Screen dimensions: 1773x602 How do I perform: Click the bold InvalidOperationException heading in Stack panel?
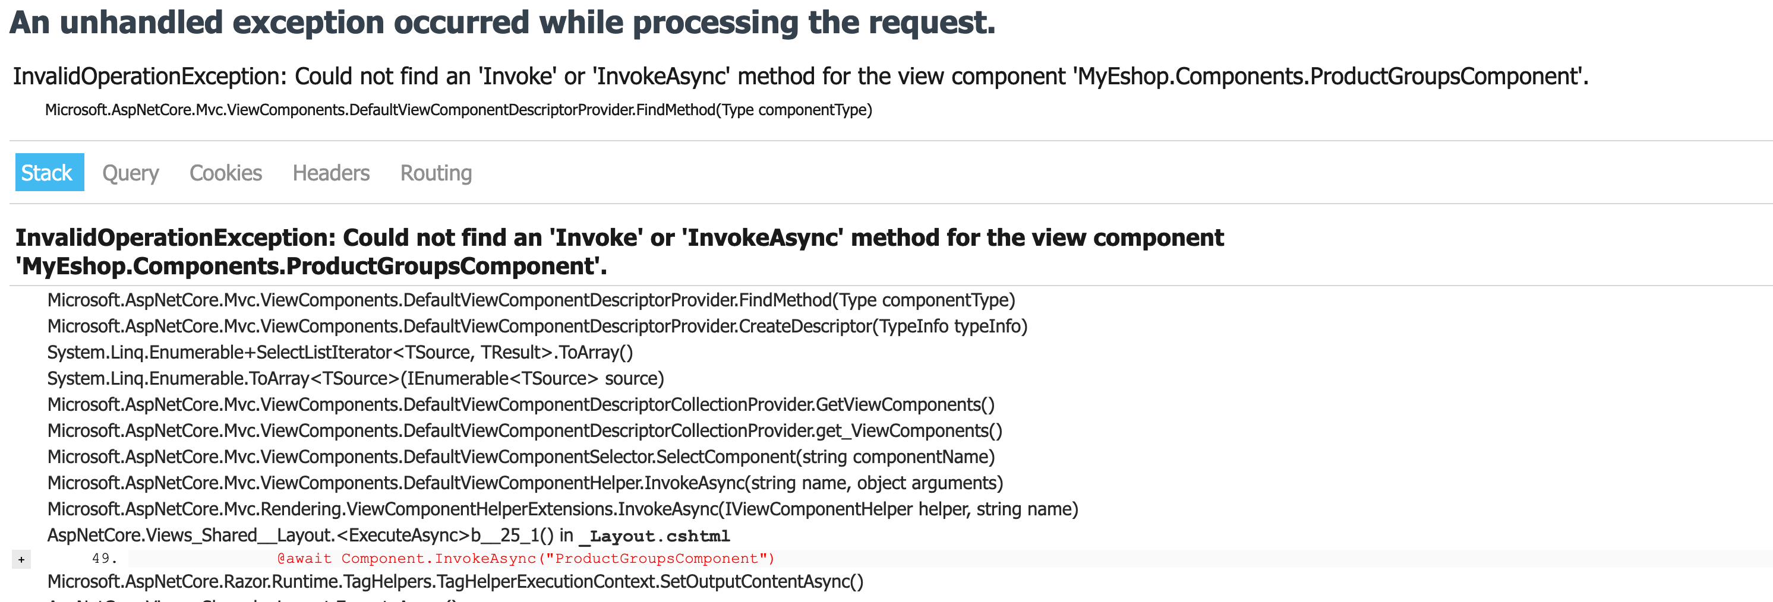click(x=620, y=251)
